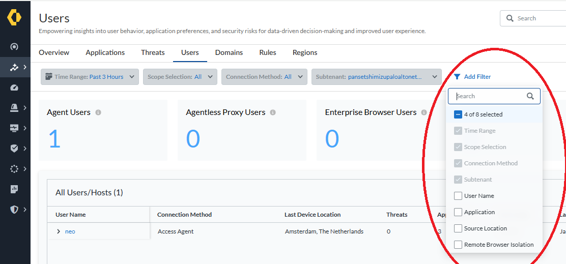Click the filter Search input field

click(489, 96)
